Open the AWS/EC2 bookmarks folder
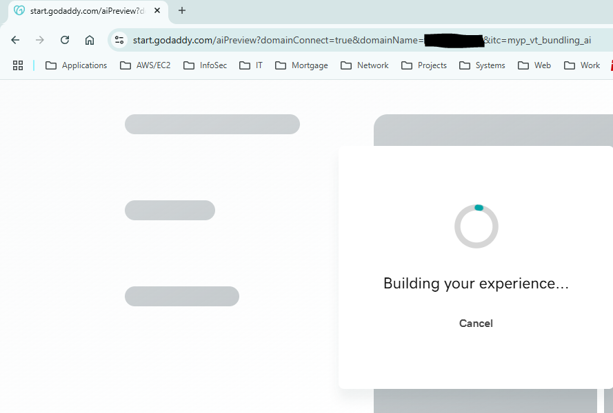The width and height of the screenshot is (613, 413). click(x=145, y=65)
